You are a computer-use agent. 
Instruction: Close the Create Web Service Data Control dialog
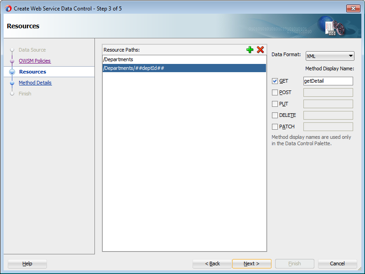tap(353, 8)
